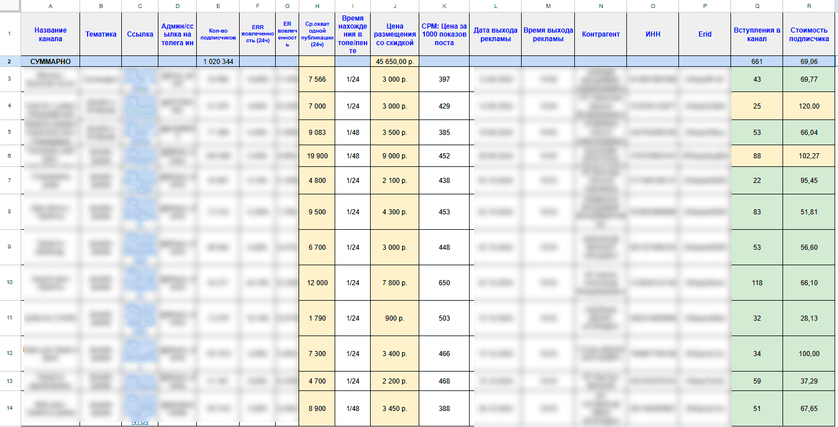Select the 'Вступления в канал' header cell

click(757, 34)
